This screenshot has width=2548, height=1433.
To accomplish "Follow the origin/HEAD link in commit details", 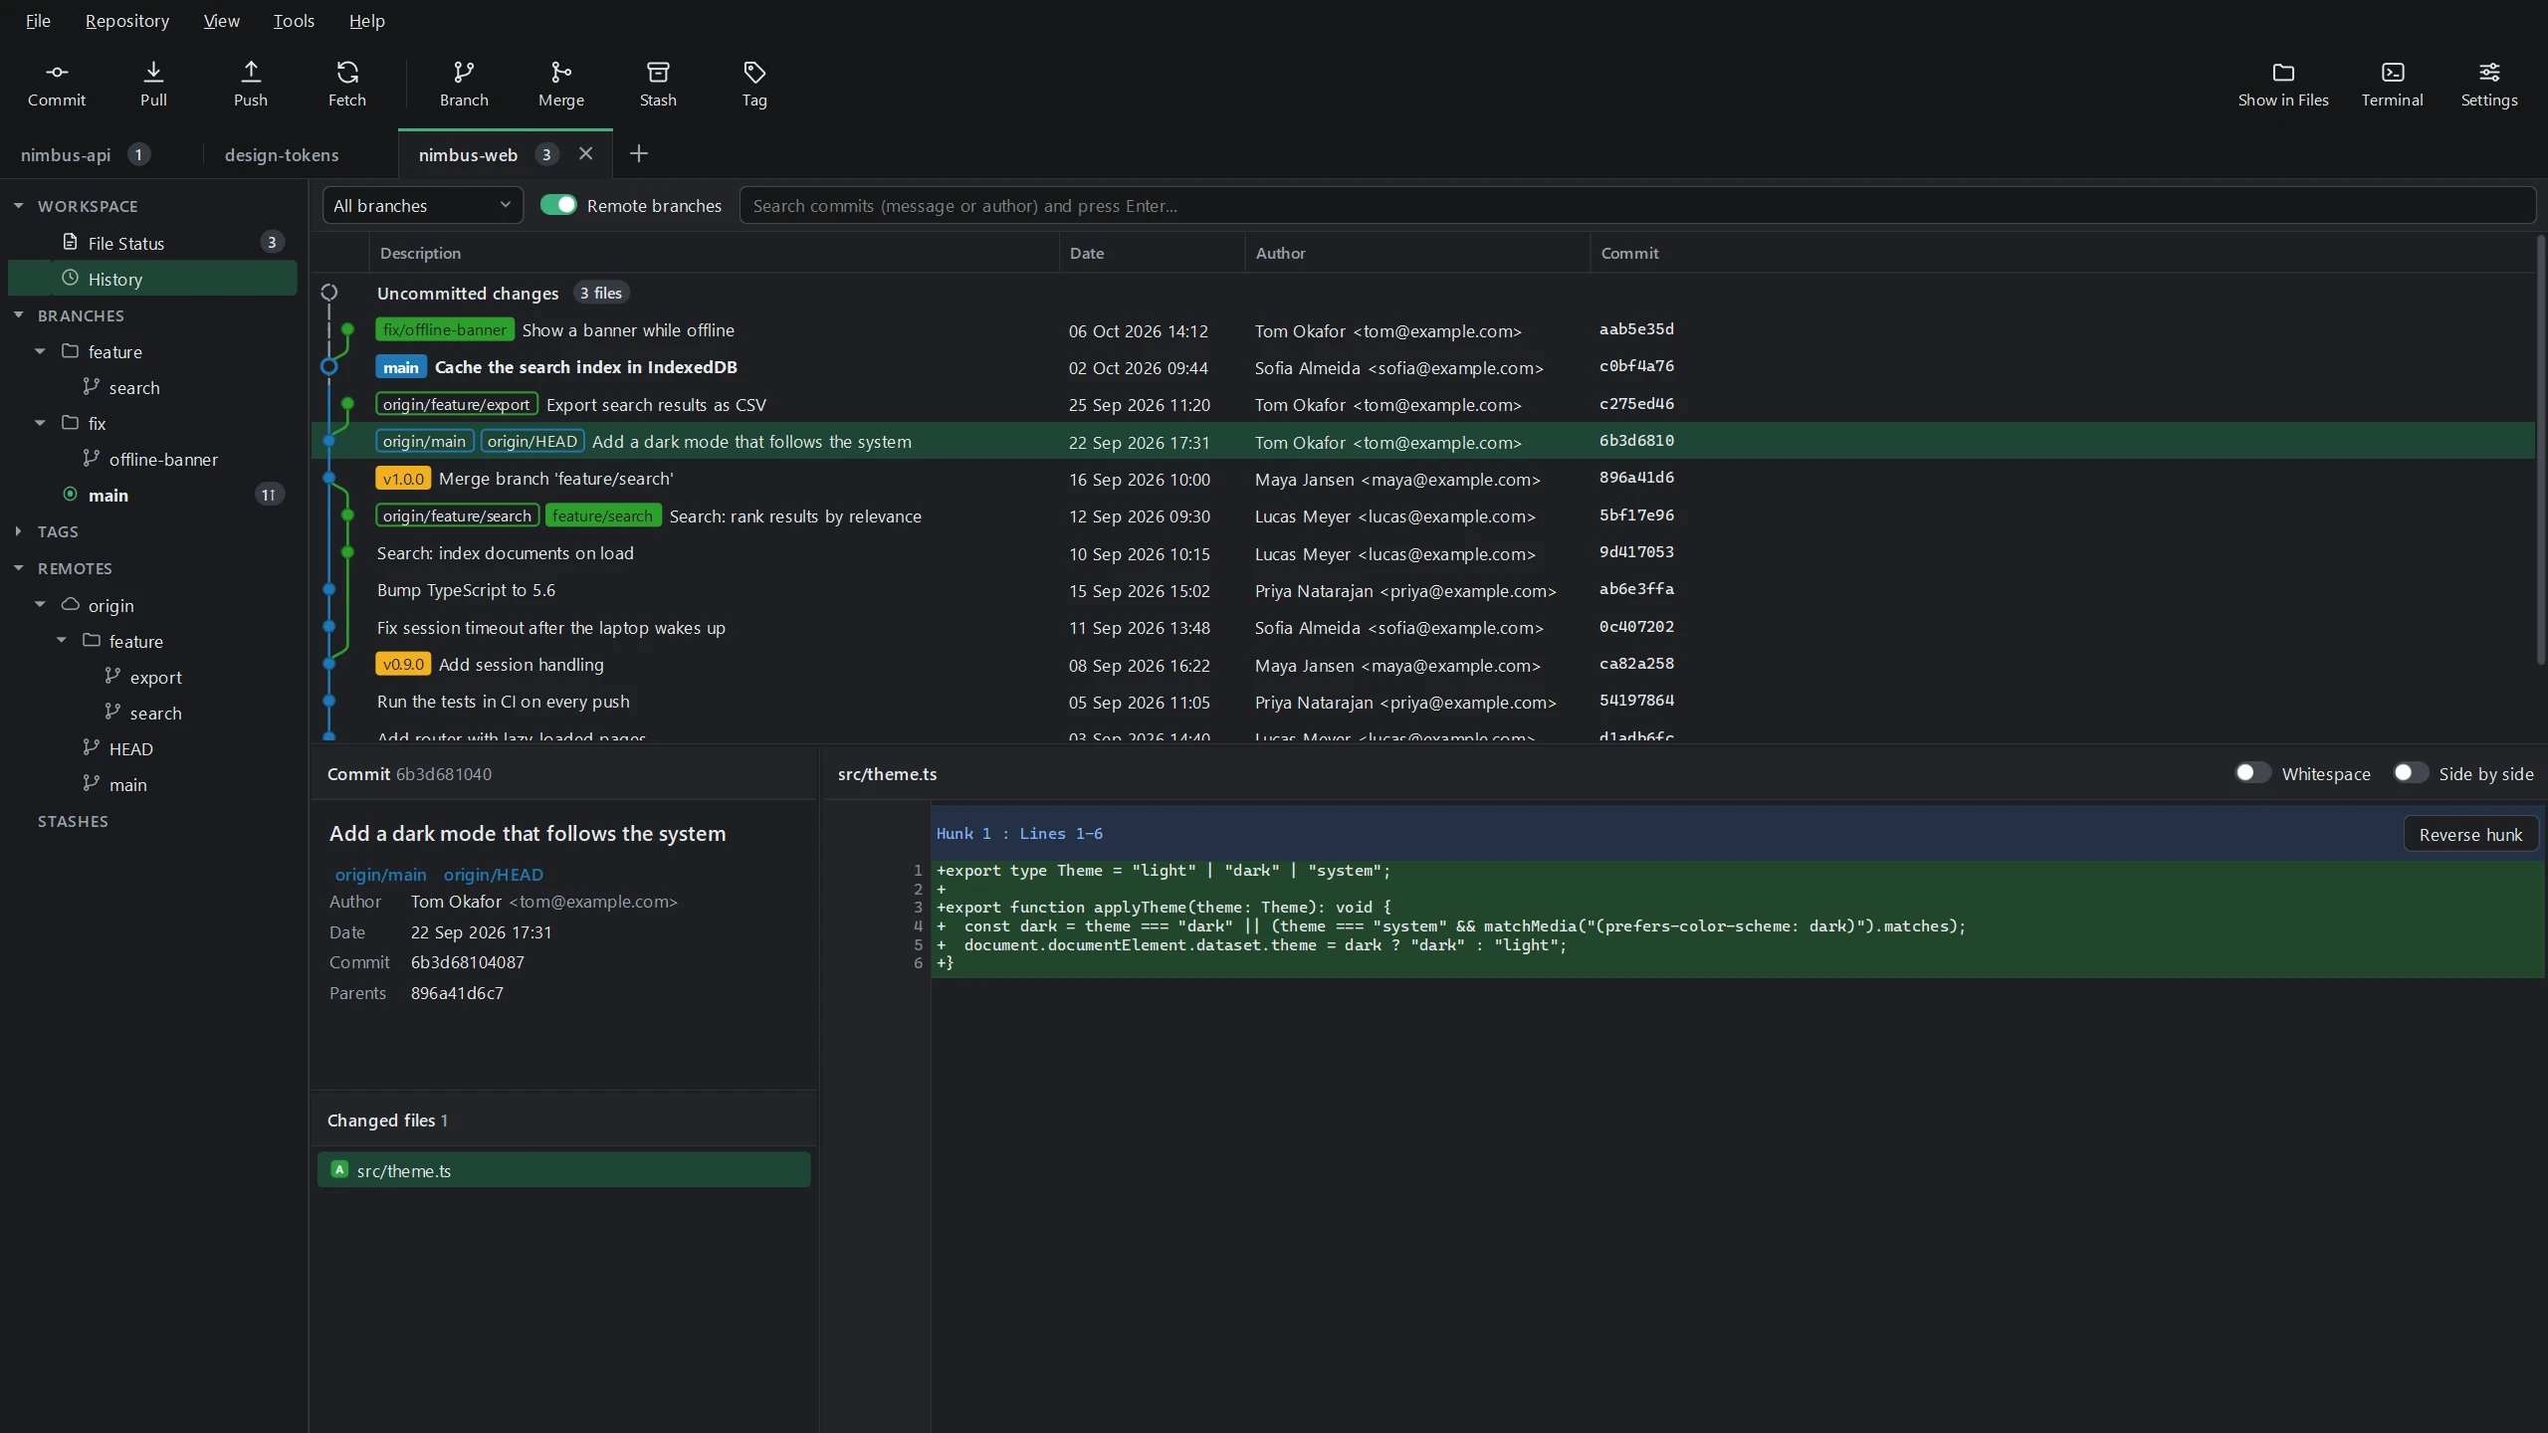I will 494,875.
